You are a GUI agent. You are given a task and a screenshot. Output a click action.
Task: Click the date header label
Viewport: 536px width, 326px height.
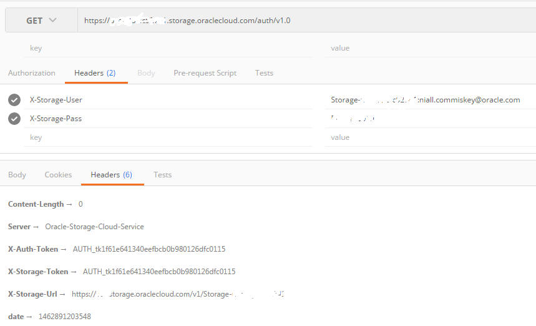click(x=16, y=317)
